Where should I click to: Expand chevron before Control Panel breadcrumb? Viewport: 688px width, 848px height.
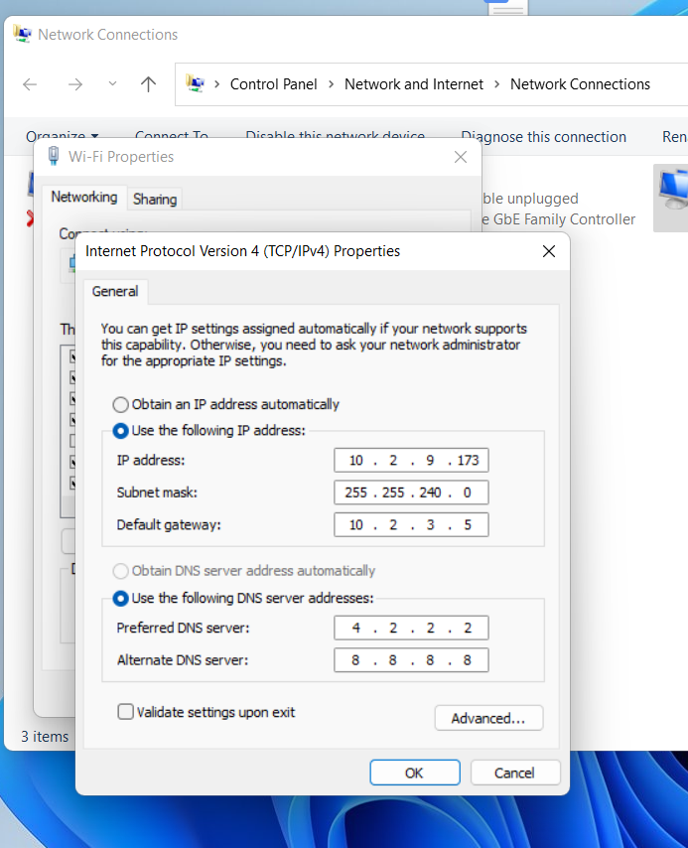tap(217, 84)
